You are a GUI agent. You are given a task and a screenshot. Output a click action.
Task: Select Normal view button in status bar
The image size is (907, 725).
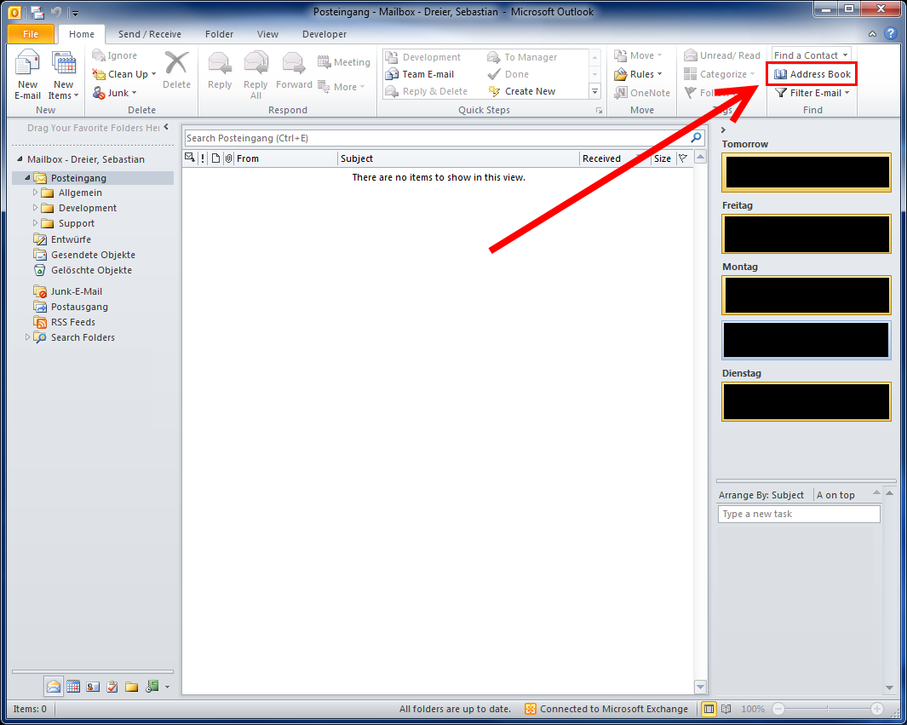pyautogui.click(x=709, y=709)
